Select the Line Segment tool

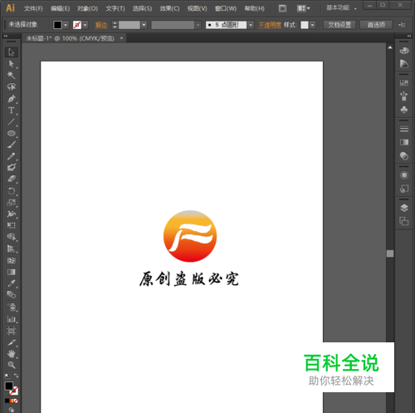point(12,122)
